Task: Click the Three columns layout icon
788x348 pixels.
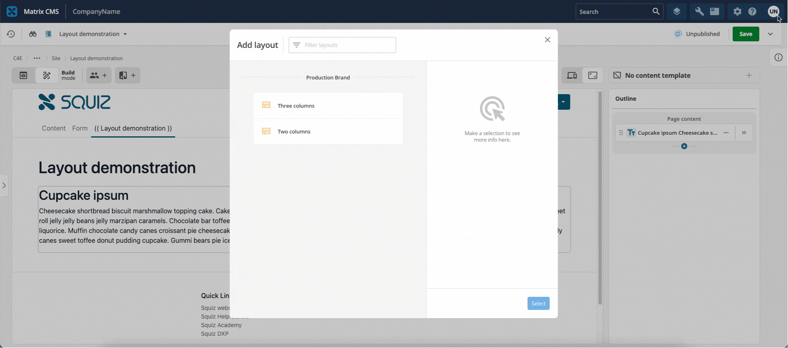Action: point(266,105)
